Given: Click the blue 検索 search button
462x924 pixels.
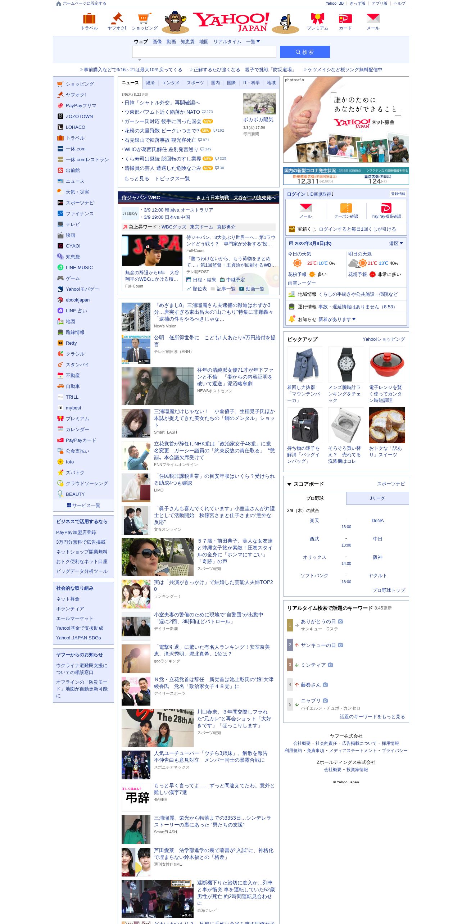Looking at the screenshot, I should click(305, 52).
